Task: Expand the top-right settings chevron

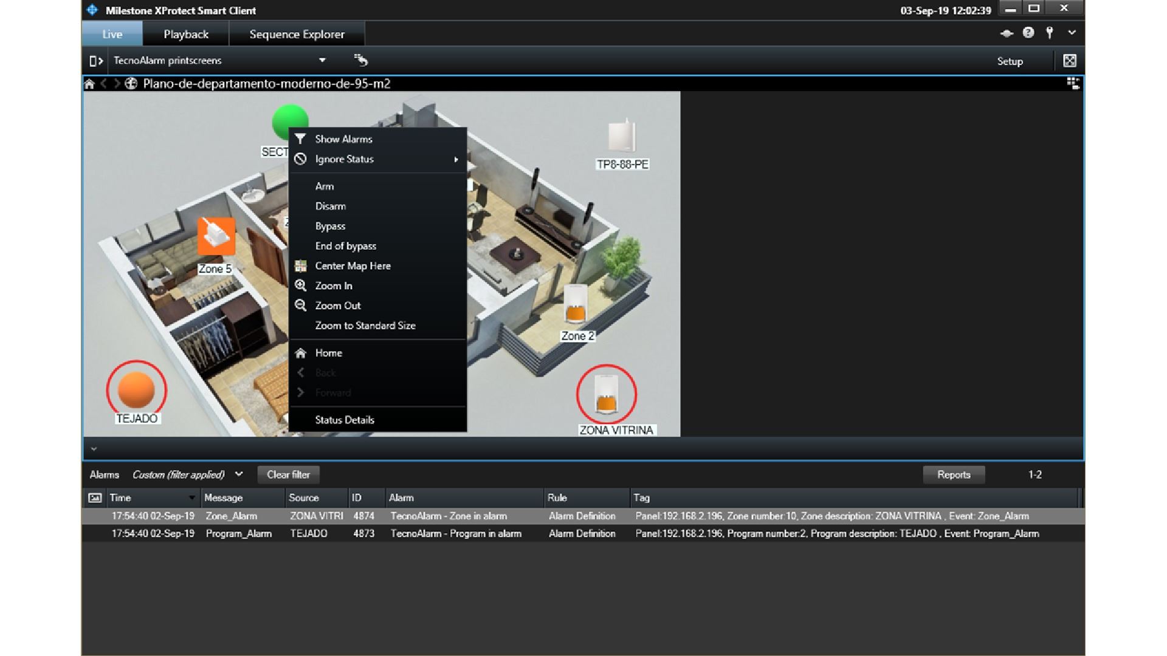Action: click(x=1072, y=33)
